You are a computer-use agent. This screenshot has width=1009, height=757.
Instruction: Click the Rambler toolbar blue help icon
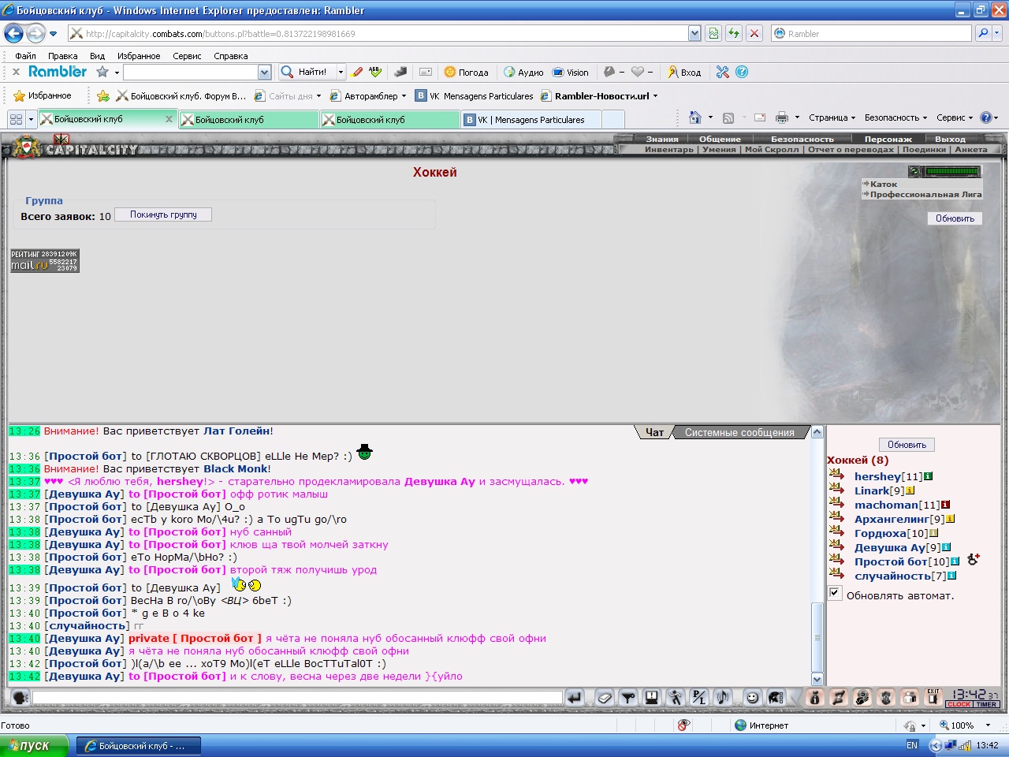click(x=742, y=72)
